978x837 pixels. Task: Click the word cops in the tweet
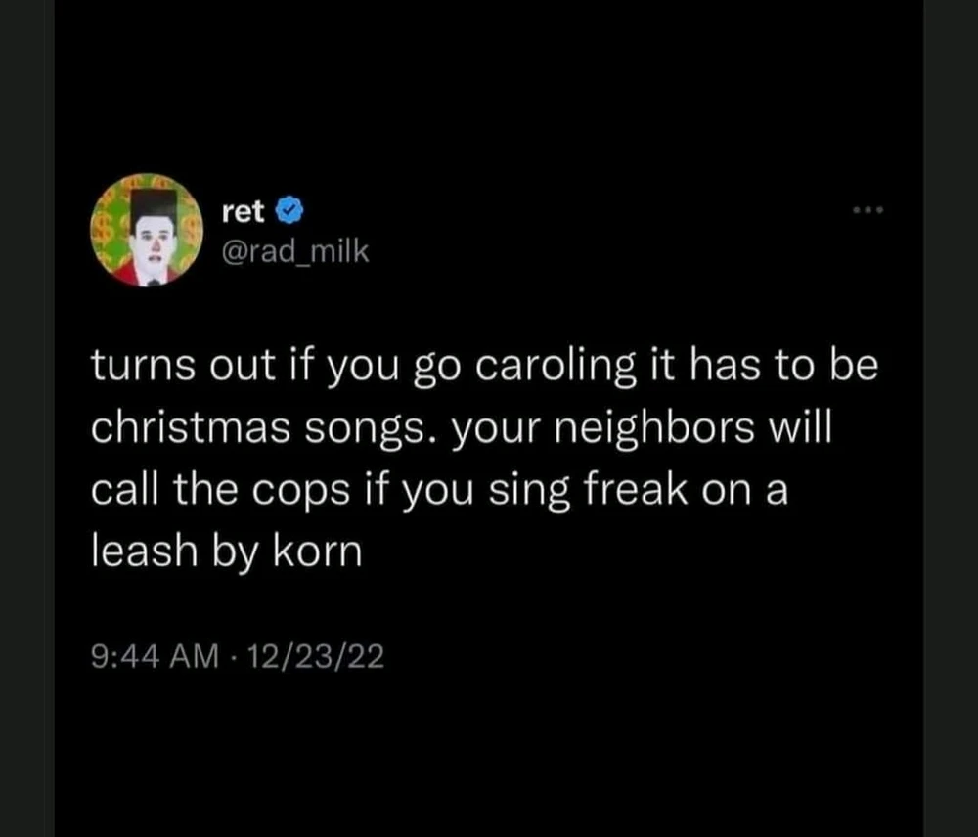[300, 493]
